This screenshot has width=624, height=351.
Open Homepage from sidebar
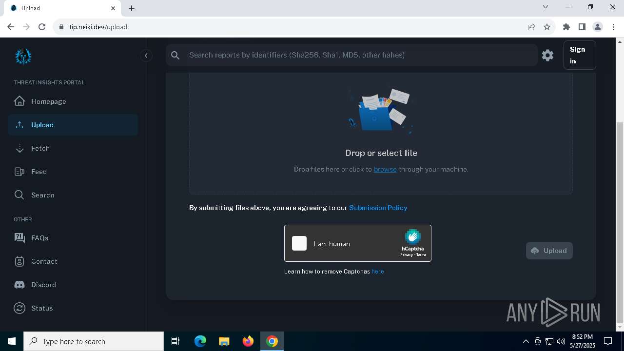(73, 101)
